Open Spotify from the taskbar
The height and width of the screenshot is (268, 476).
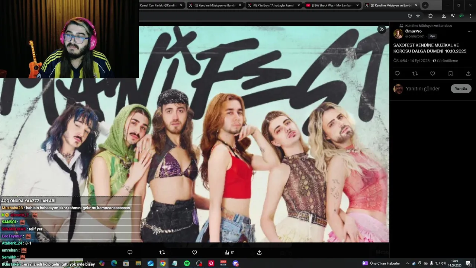(187, 263)
